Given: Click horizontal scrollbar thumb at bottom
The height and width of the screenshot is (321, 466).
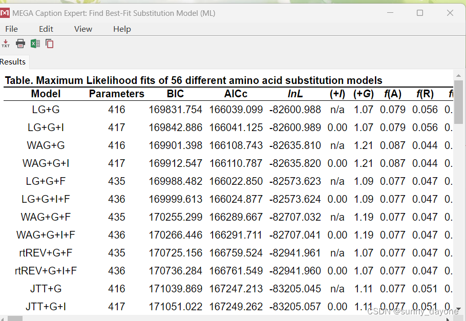Looking at the screenshot, I should click(15, 318).
